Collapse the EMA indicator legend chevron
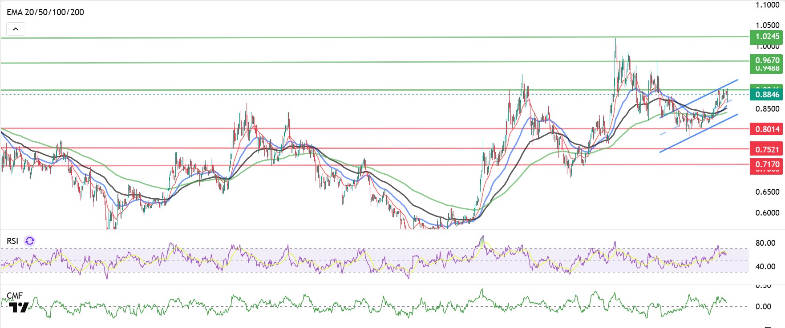Screen dimensions: 785x328 [16, 29]
